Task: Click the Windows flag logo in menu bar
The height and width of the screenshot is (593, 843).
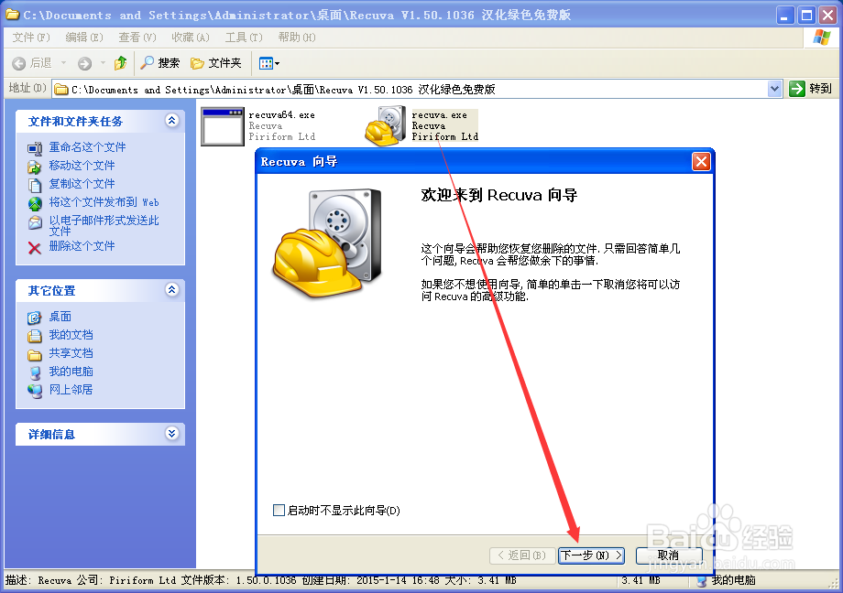Action: 822,37
